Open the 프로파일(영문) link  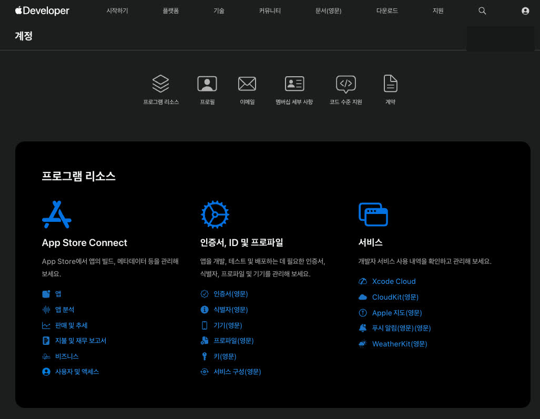(x=233, y=341)
